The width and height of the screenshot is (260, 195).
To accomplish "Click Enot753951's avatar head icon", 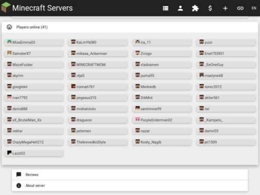I will point(201,53).
